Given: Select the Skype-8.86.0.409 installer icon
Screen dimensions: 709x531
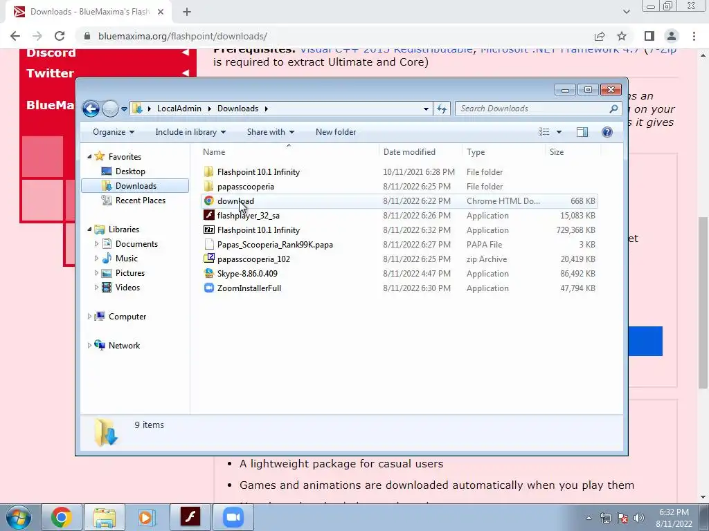Looking at the screenshot, I should (x=208, y=273).
